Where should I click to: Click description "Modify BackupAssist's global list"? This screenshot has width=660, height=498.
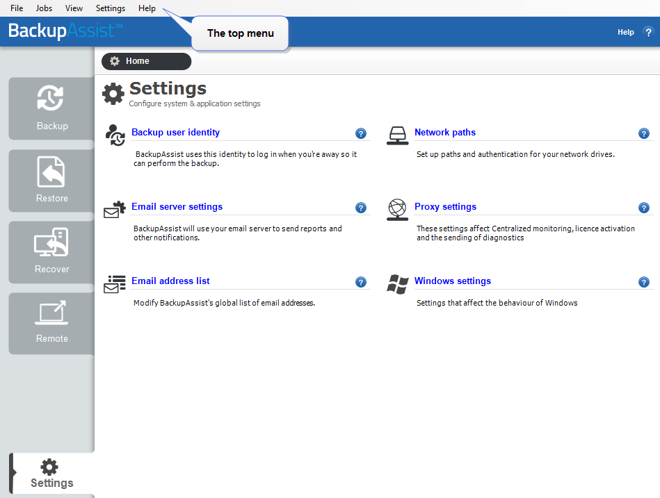224,303
